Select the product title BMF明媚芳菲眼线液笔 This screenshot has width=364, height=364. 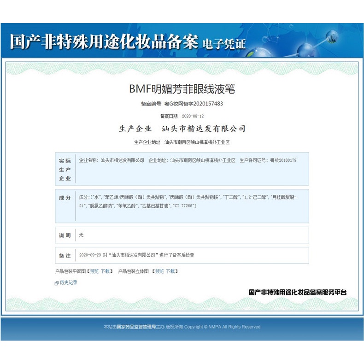pyautogui.click(x=182, y=89)
